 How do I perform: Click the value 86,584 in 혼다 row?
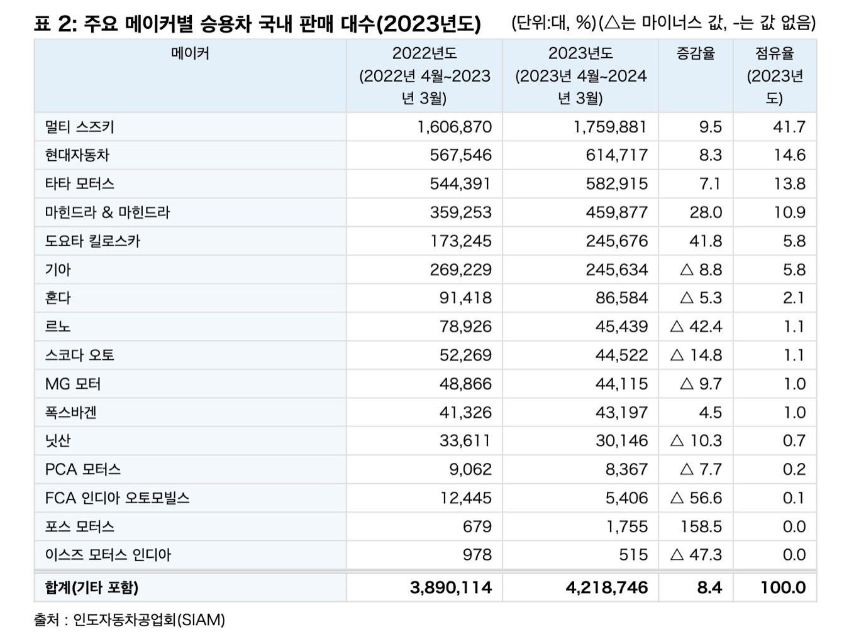click(621, 298)
